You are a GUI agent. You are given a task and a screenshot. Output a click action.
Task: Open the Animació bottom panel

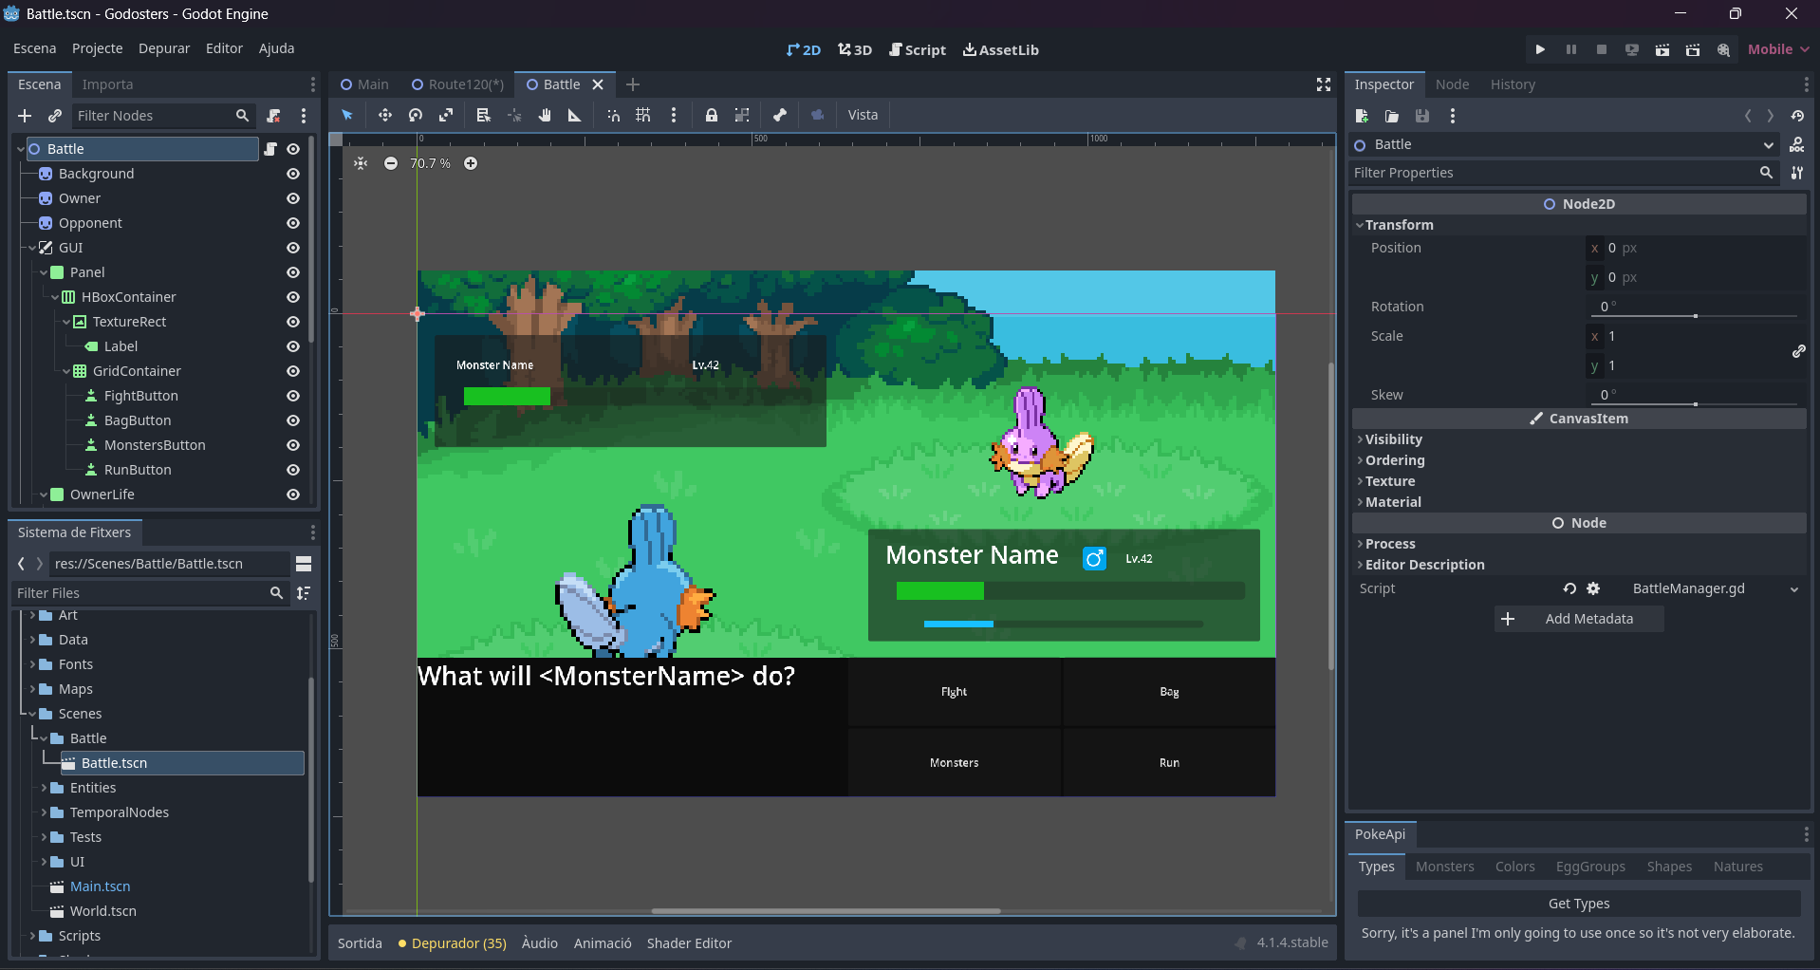click(603, 943)
